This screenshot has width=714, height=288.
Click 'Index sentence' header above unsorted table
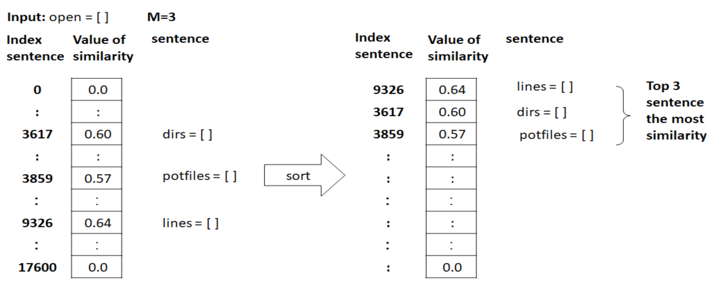click(35, 48)
